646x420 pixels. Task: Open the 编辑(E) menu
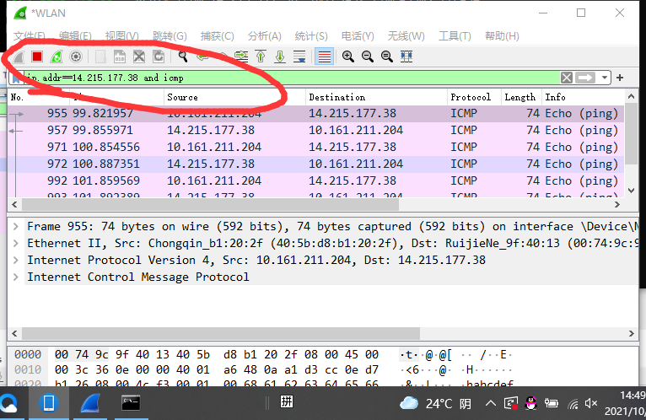(x=75, y=36)
